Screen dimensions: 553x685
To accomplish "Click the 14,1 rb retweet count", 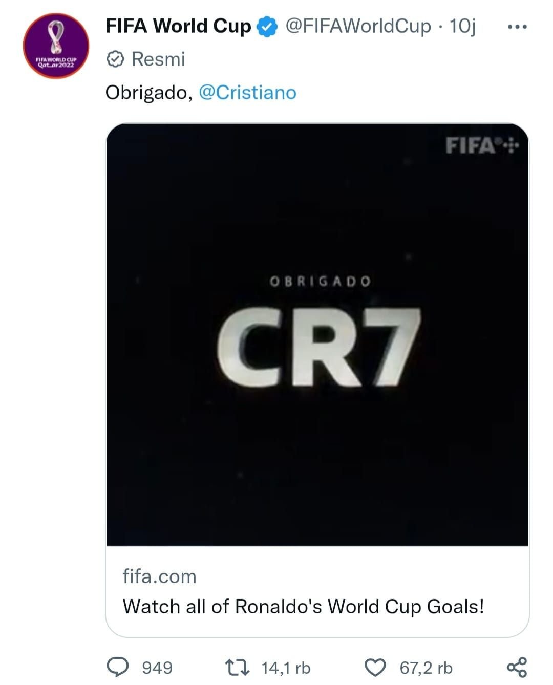I will (x=286, y=668).
